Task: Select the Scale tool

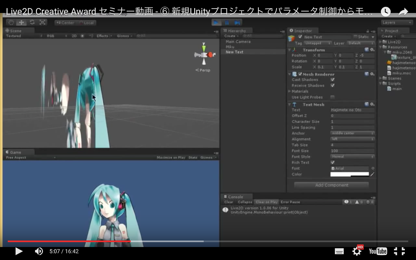Action: click(42, 23)
